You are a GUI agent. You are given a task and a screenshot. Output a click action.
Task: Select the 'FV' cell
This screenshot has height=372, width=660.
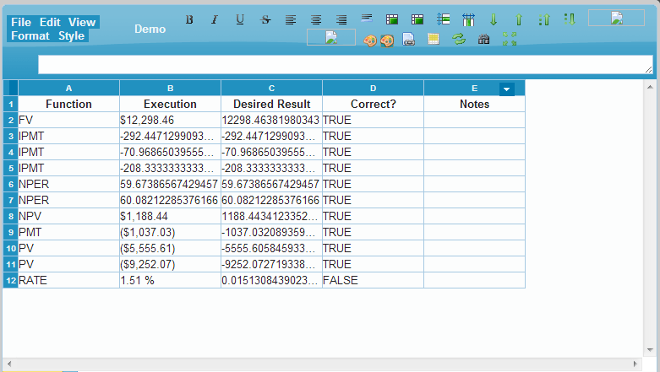68,121
